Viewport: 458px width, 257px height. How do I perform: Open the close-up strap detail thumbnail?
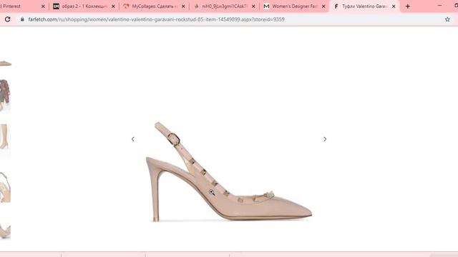coord(5,187)
